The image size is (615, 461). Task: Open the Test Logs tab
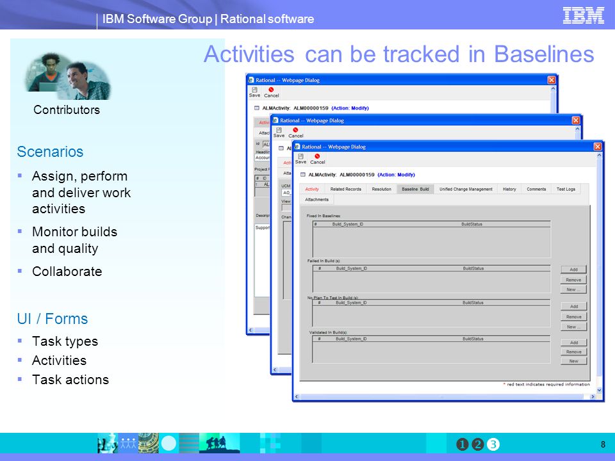coord(566,189)
